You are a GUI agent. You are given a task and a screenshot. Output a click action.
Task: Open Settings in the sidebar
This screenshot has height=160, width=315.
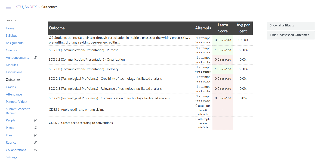11,157
